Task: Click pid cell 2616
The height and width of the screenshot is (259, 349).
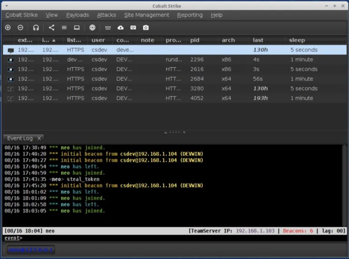Action: pyautogui.click(x=197, y=69)
